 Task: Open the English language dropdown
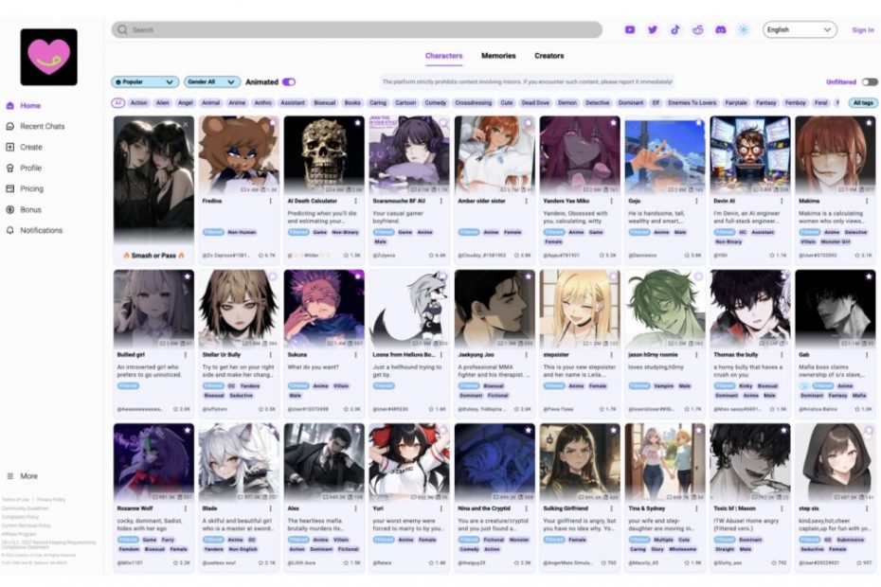click(800, 29)
